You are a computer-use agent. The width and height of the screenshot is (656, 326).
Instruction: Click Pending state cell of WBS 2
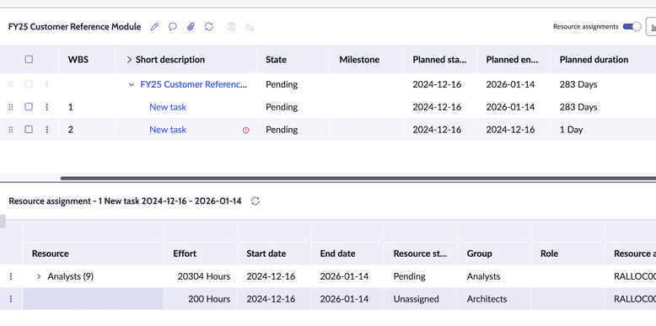click(293, 130)
